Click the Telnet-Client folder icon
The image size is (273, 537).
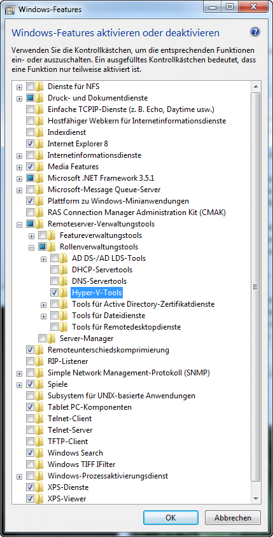tap(39, 419)
